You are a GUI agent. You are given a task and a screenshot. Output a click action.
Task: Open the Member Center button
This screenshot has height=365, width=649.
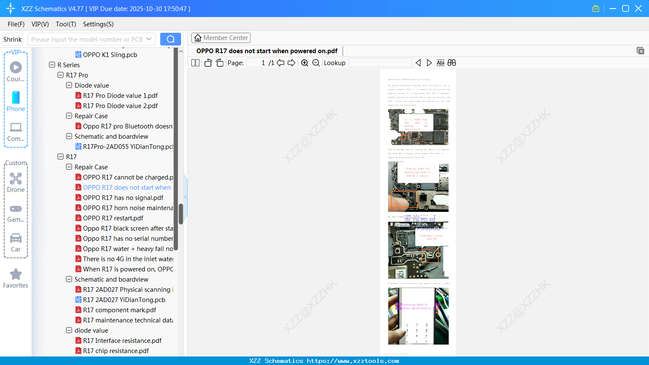pyautogui.click(x=221, y=38)
